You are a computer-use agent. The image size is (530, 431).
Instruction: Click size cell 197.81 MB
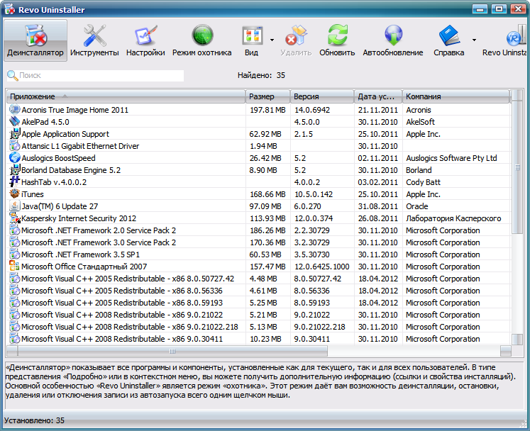coord(267,110)
